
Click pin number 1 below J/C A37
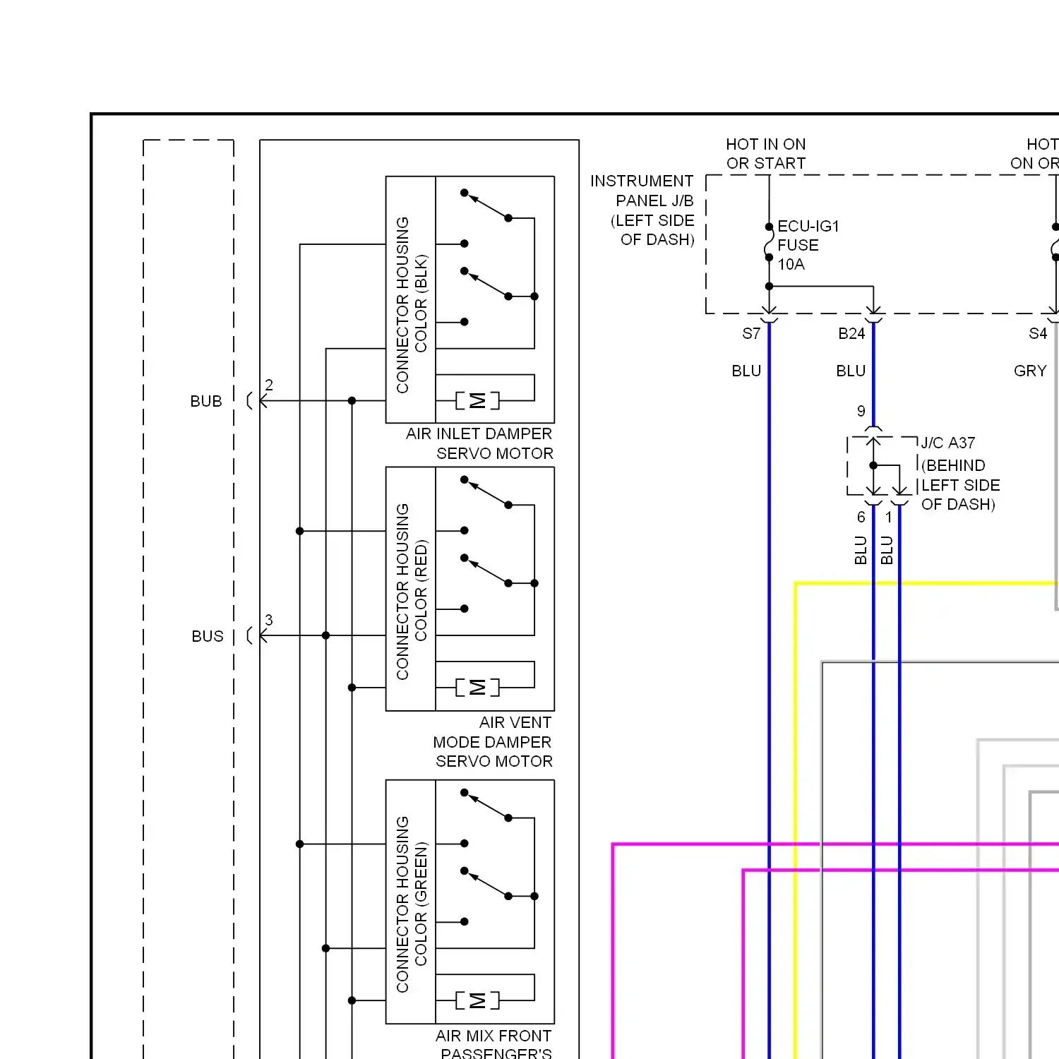coord(889,517)
